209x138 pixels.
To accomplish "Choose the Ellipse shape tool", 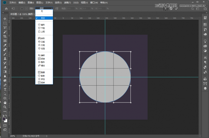I will click(5, 98).
